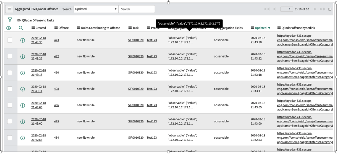Screen dimensions: 337x155
Task: Go to last page of results
Action: point(323,9)
